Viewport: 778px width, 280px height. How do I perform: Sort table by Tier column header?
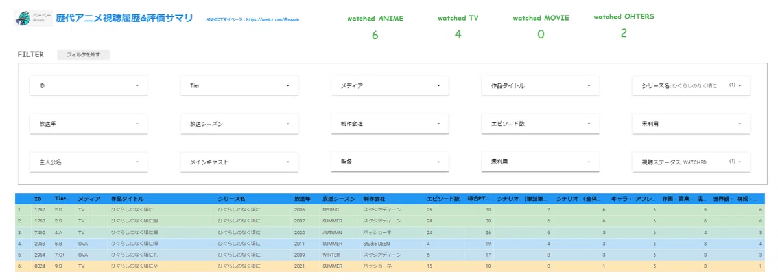tap(62, 199)
